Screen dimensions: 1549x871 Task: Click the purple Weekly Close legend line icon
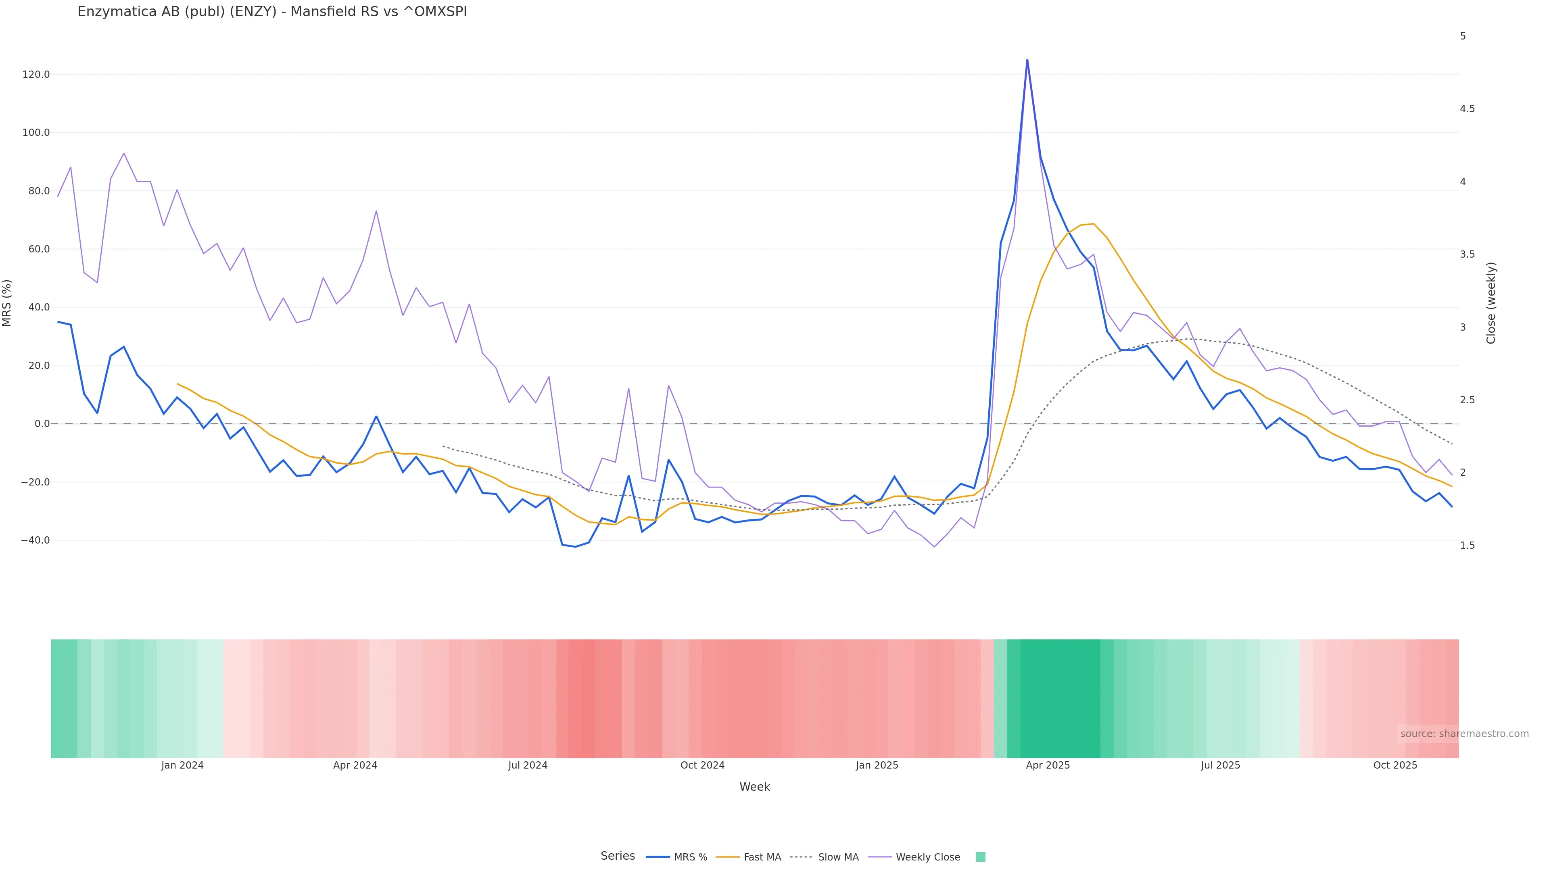[880, 857]
